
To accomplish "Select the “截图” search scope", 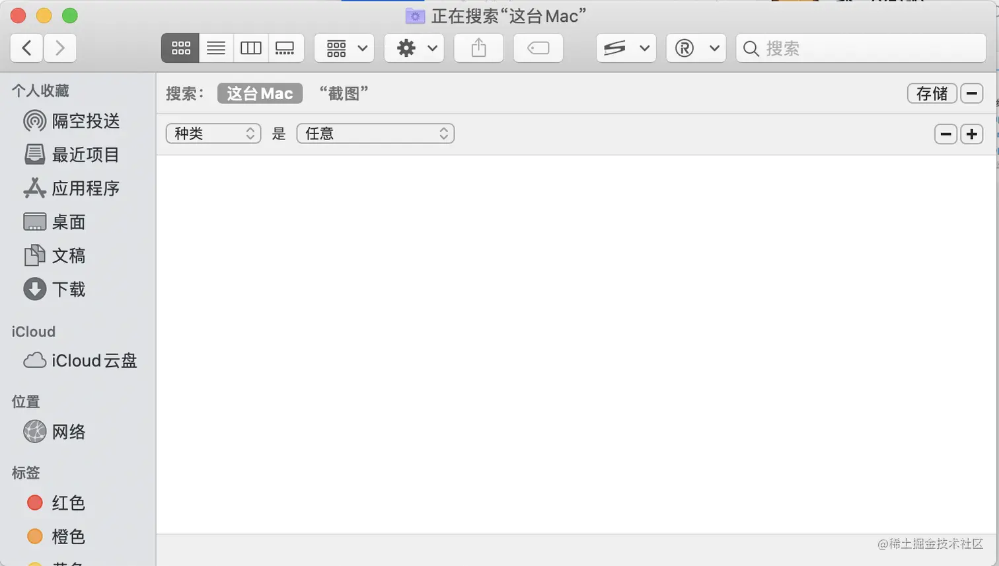I will 344,93.
